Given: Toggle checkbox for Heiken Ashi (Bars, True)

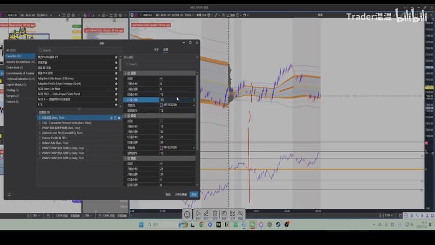Looking at the screenshot, I should 40,143.
